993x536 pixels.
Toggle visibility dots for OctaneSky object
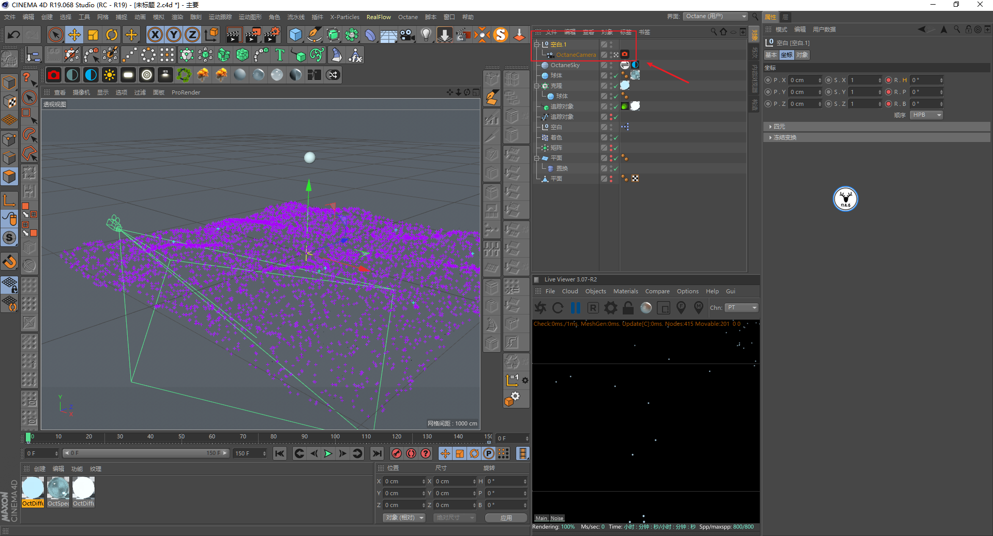pyautogui.click(x=611, y=65)
